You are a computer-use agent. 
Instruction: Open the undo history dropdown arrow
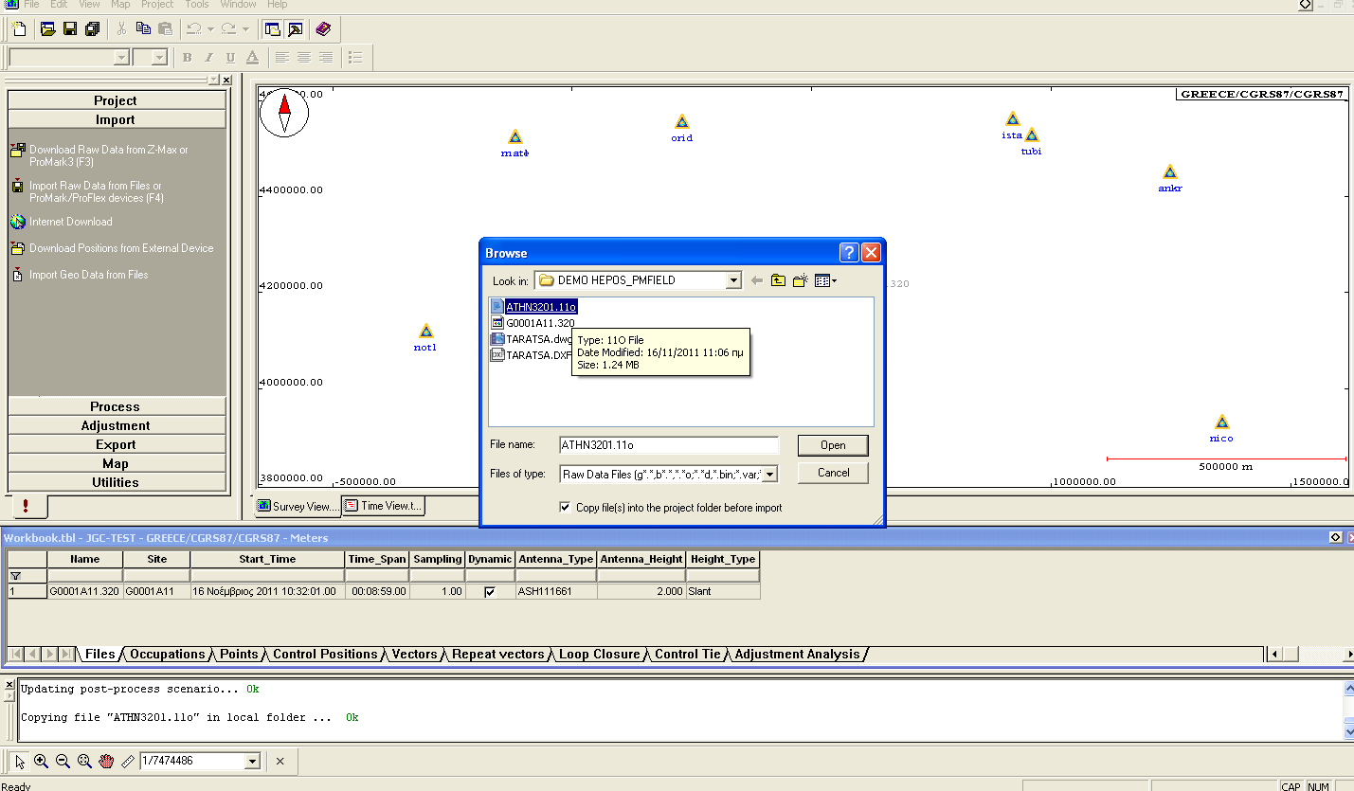click(x=210, y=29)
